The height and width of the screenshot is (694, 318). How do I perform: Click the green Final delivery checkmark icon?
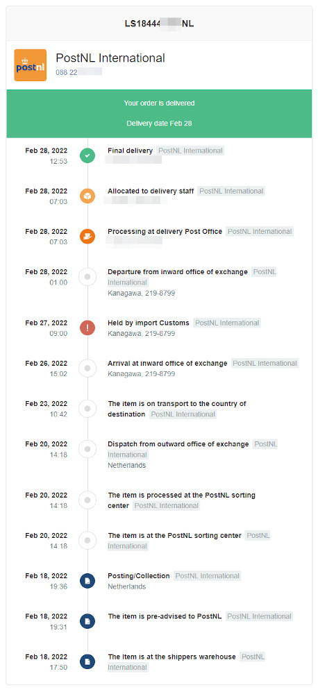(x=87, y=155)
